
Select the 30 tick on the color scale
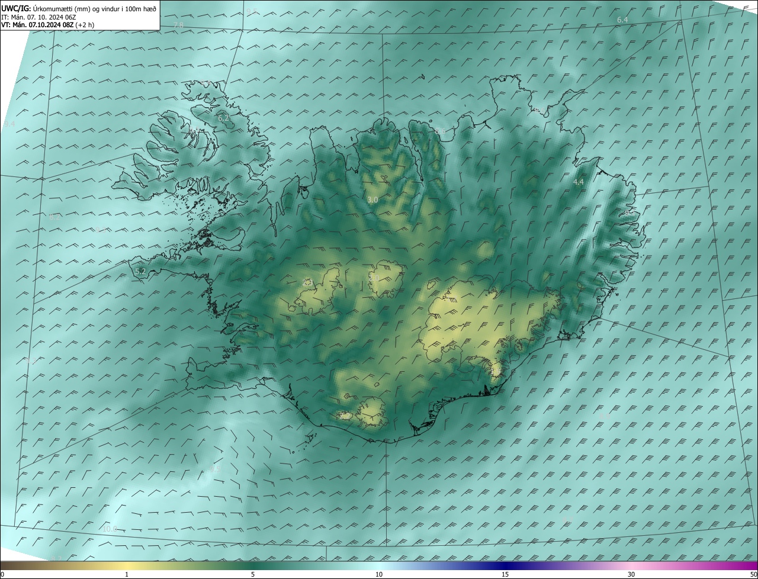point(631,574)
